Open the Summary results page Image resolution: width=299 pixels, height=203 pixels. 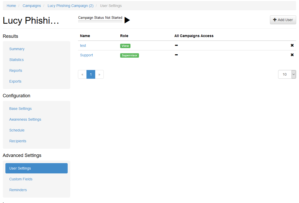coord(17,49)
